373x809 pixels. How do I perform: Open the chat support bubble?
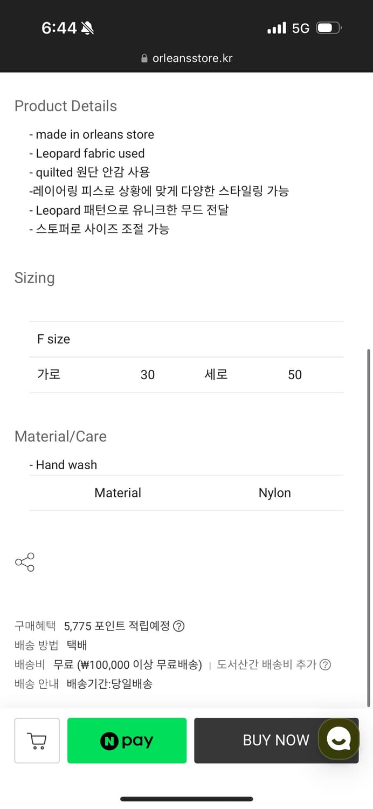point(339,739)
